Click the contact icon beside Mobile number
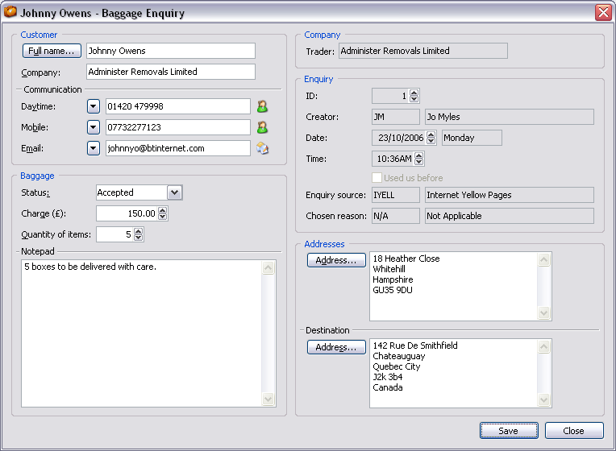Viewport: 616px width, 451px height. tap(262, 127)
